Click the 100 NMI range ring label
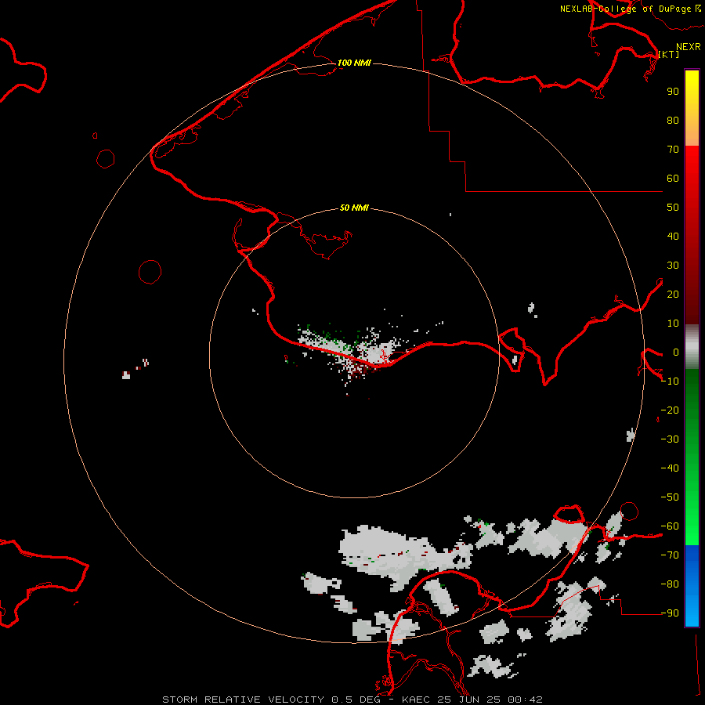705x705 pixels. point(354,63)
